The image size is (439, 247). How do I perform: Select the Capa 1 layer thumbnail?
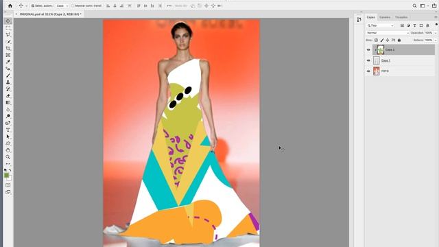(377, 60)
